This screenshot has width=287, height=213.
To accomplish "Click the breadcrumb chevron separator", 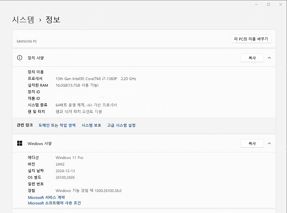I will [40, 20].
